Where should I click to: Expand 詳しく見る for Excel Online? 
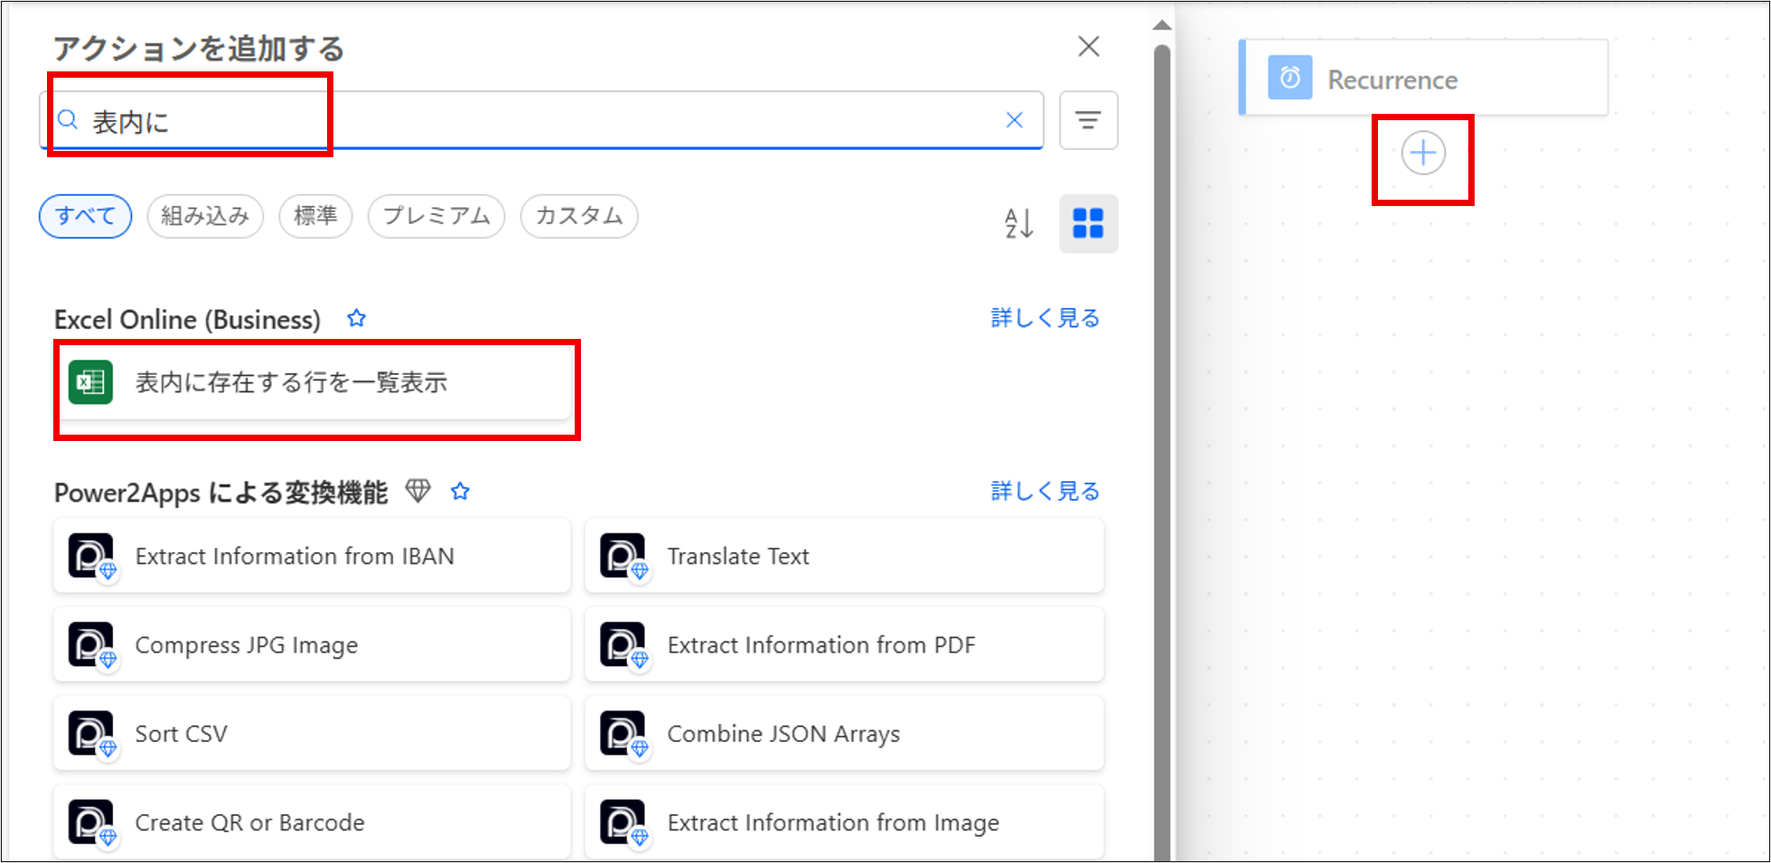click(1045, 318)
